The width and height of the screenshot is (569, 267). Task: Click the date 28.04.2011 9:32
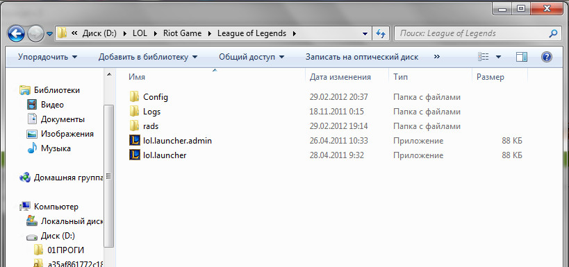coord(337,155)
